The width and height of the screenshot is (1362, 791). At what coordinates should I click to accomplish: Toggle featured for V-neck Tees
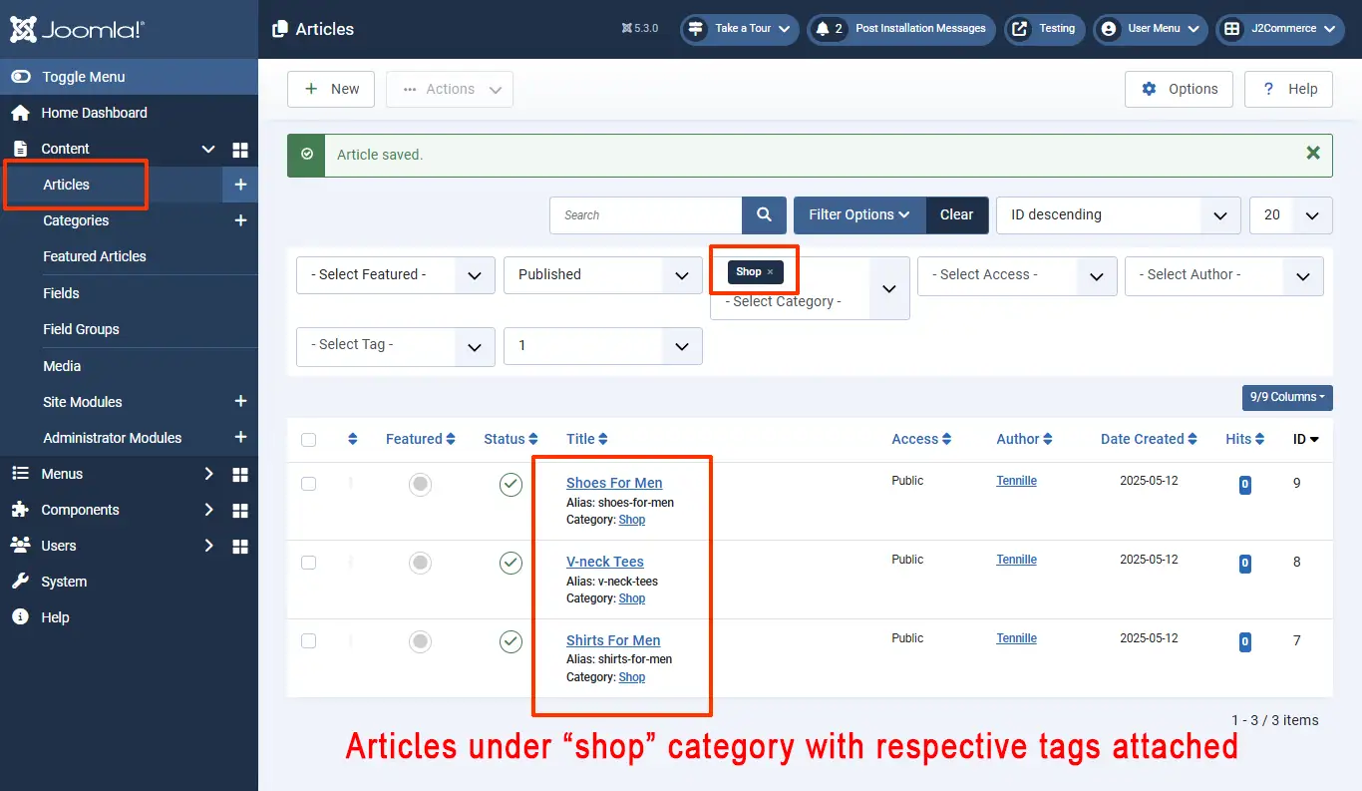coord(421,563)
